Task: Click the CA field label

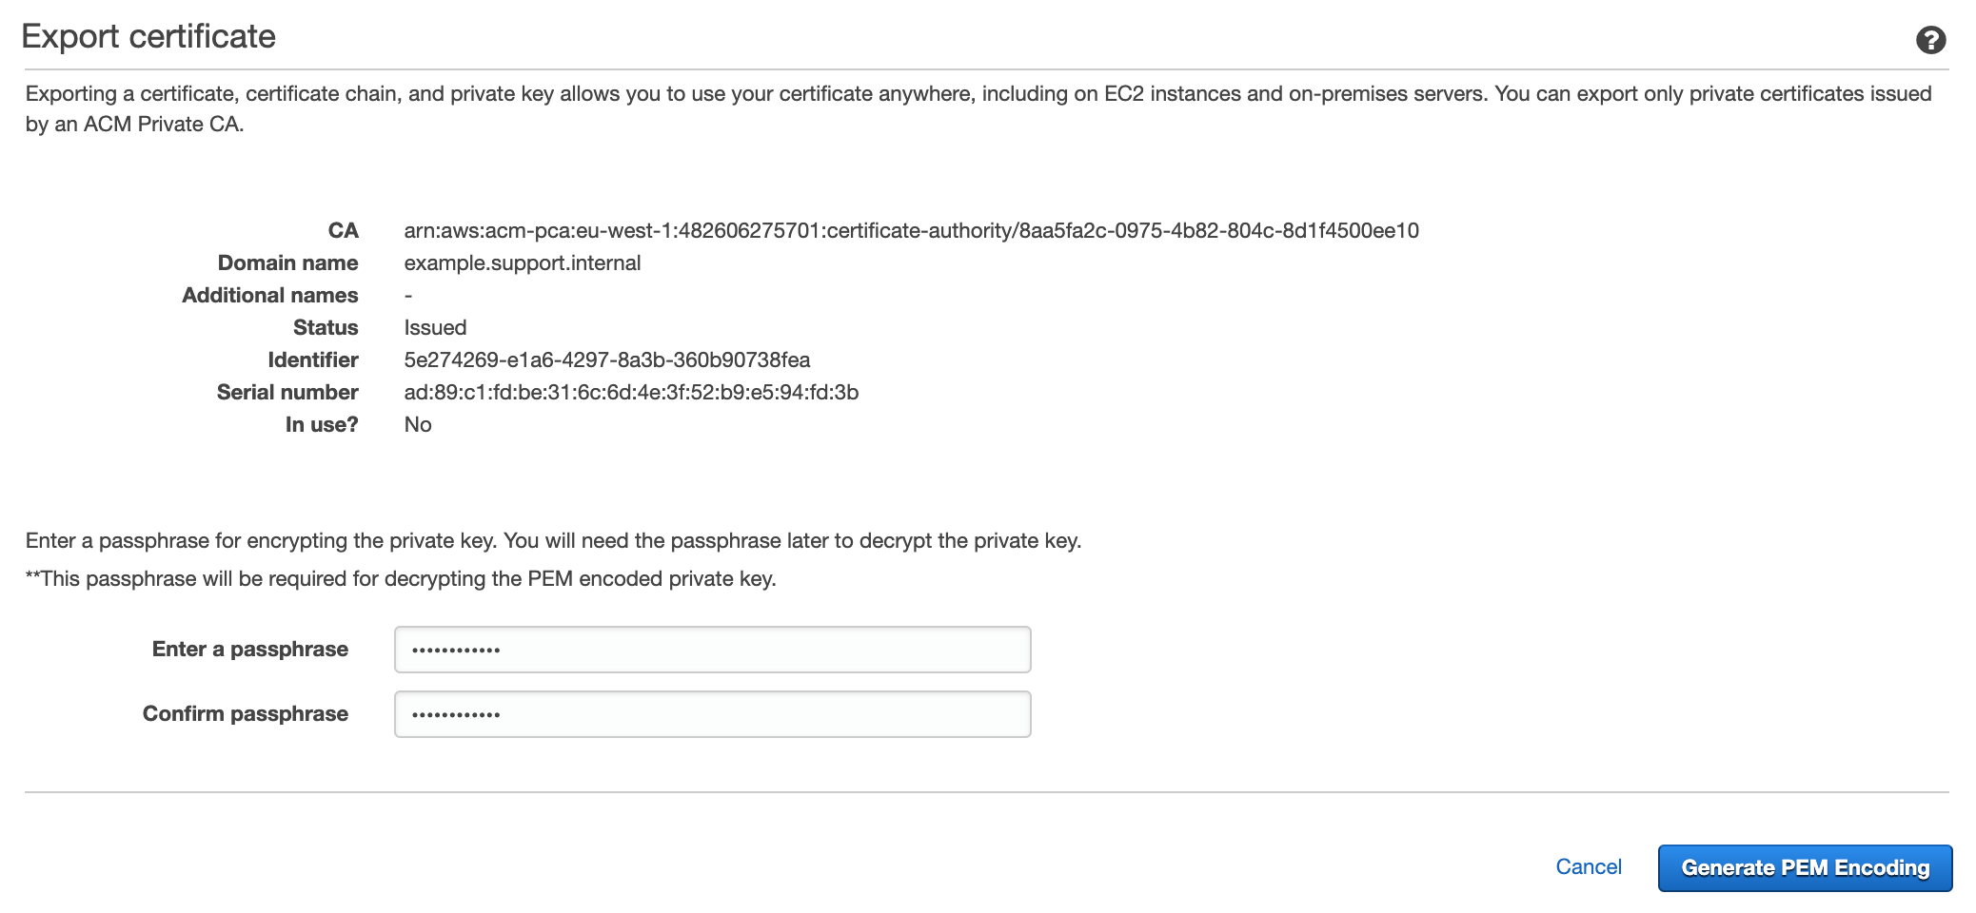Action: [345, 230]
